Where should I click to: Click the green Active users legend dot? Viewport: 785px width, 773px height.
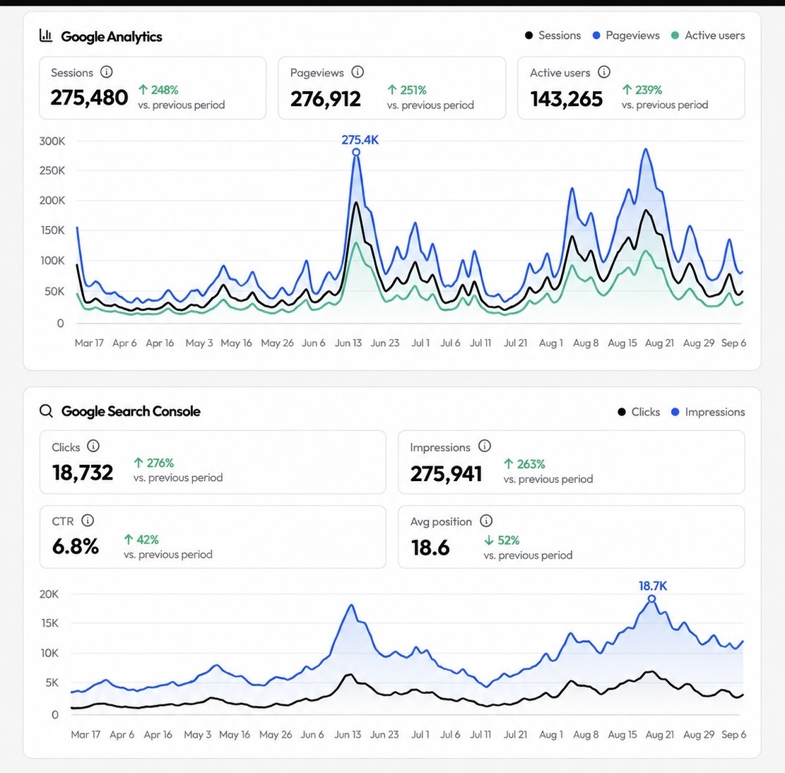675,35
